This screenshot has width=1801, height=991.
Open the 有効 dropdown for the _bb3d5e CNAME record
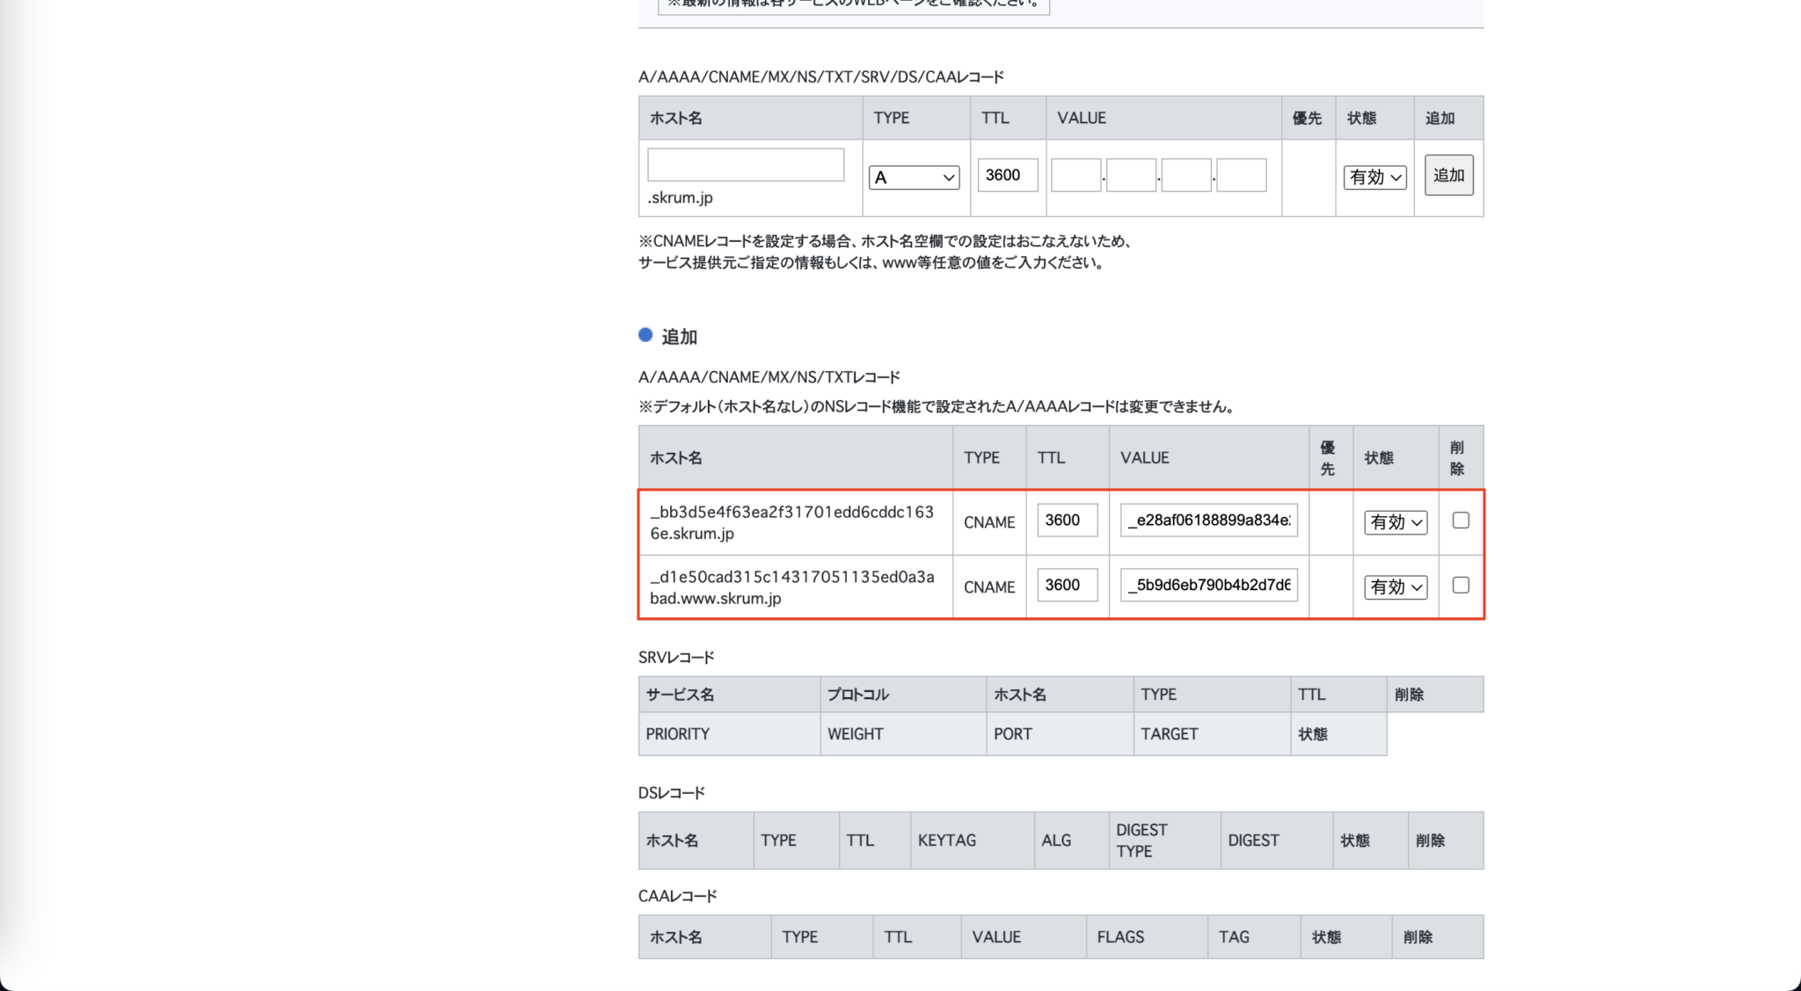[1394, 521]
